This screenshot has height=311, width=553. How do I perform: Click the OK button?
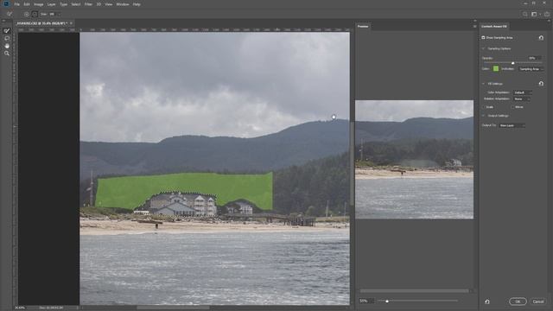518,301
